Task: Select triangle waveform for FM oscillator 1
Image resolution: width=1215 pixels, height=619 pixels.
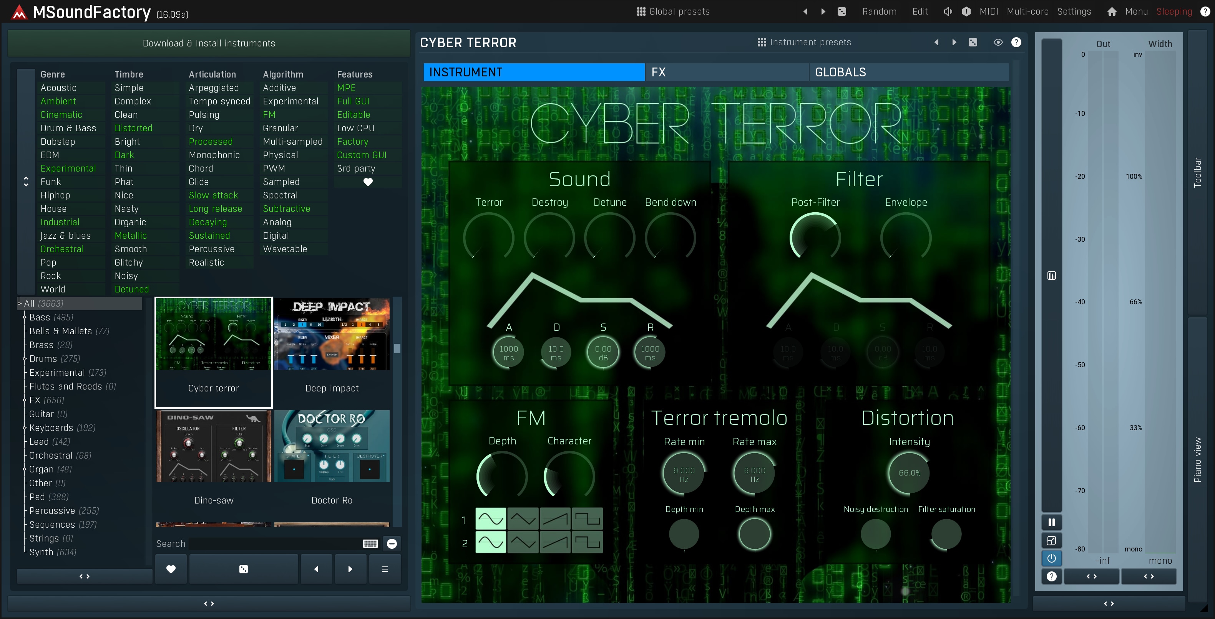Action: click(523, 519)
